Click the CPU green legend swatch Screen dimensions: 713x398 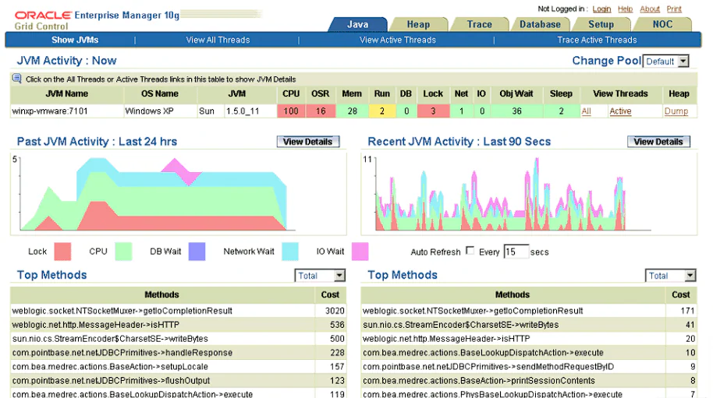click(x=123, y=252)
